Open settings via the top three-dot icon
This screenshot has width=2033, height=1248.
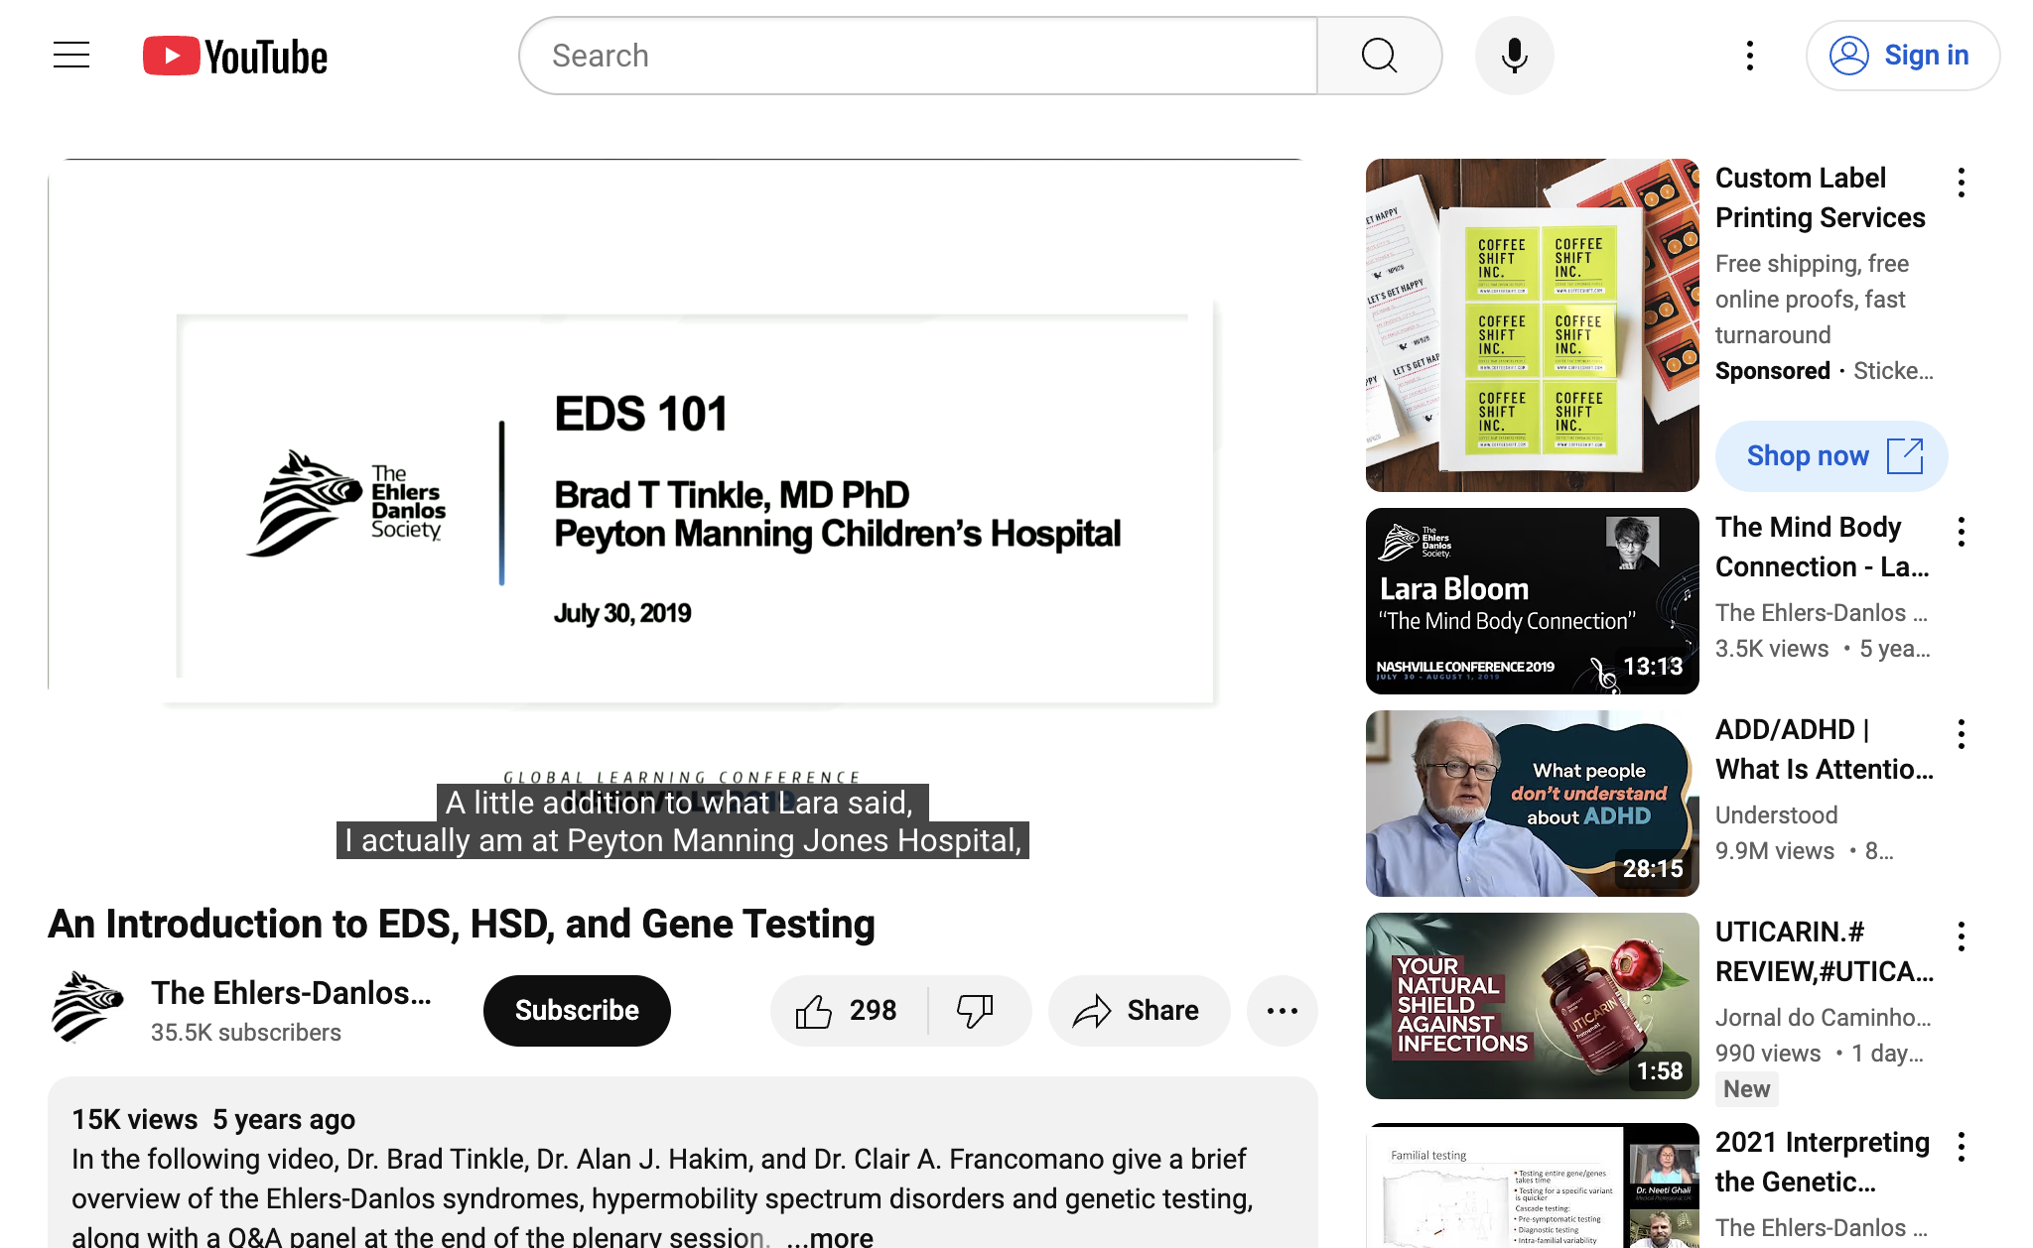pos(1748,56)
